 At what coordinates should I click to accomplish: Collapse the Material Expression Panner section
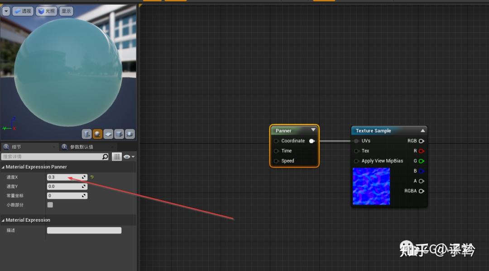[3, 167]
